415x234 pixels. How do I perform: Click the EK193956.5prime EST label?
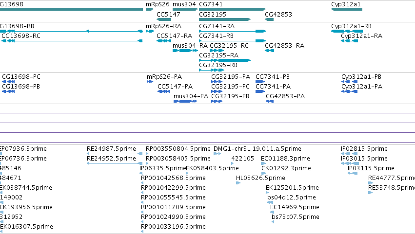[x=26, y=208]
